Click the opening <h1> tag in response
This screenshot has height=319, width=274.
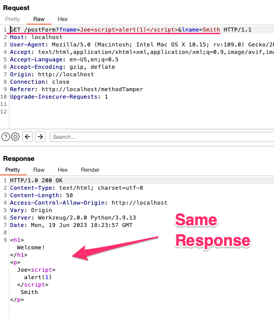(17, 240)
